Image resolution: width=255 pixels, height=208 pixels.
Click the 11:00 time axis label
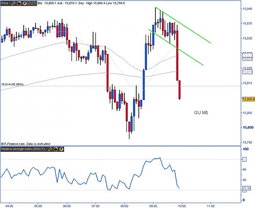pos(211,206)
